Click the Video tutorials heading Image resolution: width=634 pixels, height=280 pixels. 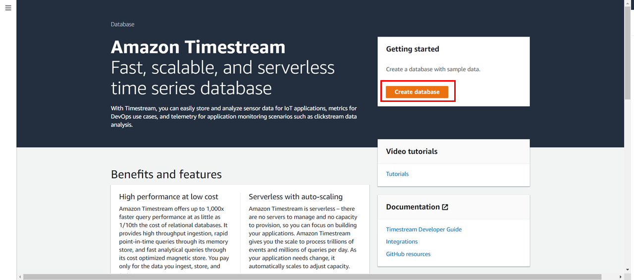point(412,151)
